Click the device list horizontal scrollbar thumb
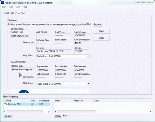The height and width of the screenshot is (122, 155). point(25,112)
